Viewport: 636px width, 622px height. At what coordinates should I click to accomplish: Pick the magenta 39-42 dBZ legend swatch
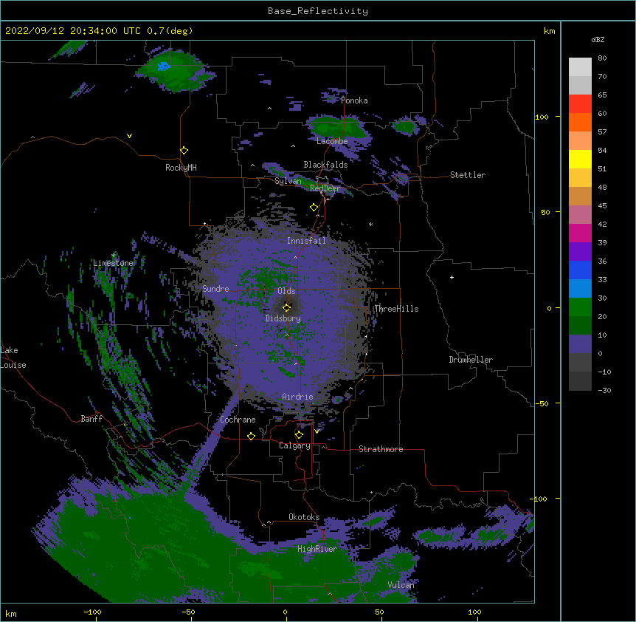point(580,233)
